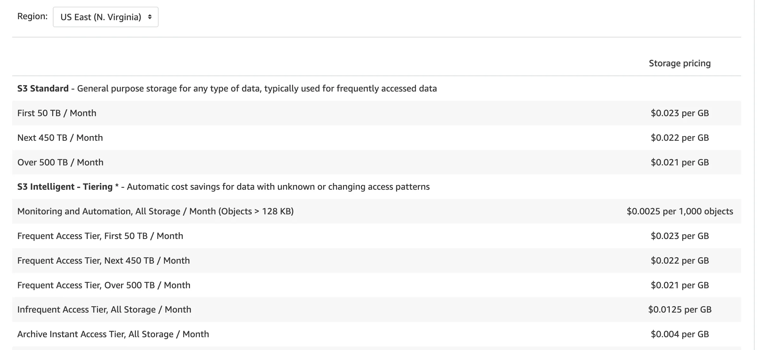This screenshot has width=761, height=350.
Task: Click the Over 500 TB / Month row
Action: (60, 163)
